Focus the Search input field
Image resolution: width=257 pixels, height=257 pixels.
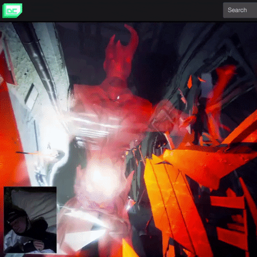240,10
